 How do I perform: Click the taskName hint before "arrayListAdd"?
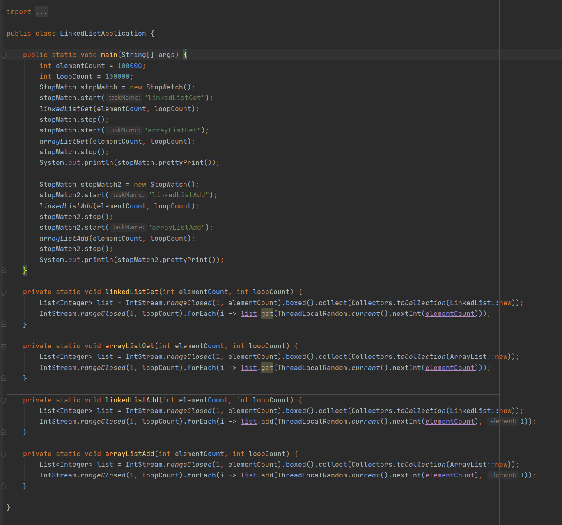[x=128, y=227]
